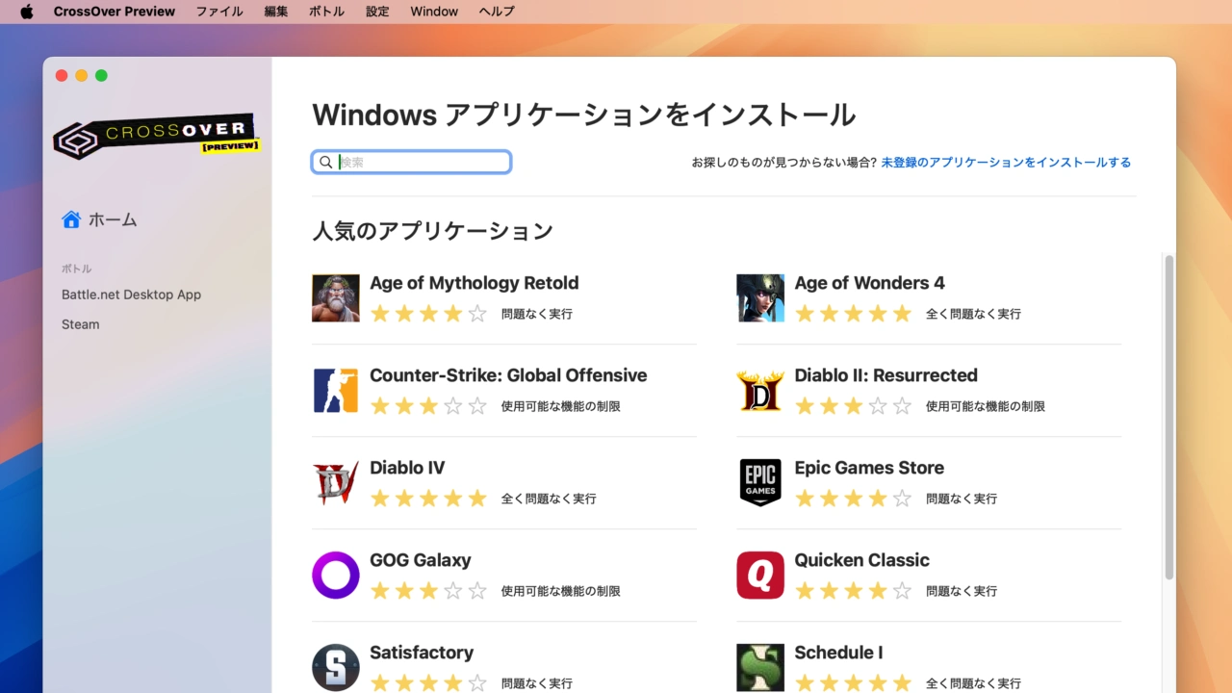Open the ファイル menu
This screenshot has height=693, width=1232.
[219, 12]
